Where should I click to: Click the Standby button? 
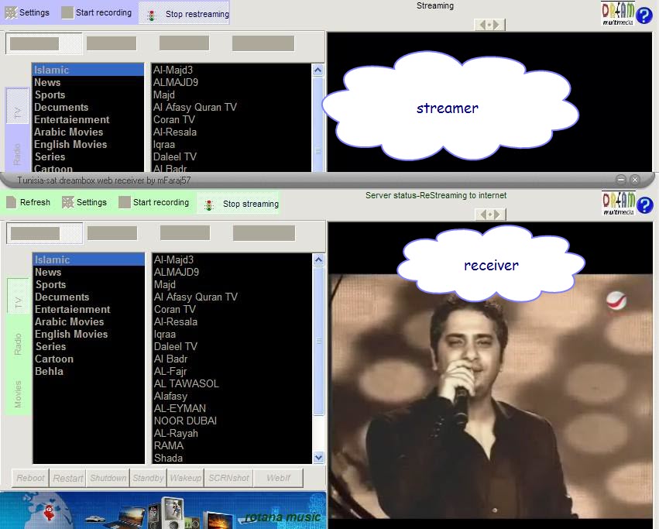148,478
